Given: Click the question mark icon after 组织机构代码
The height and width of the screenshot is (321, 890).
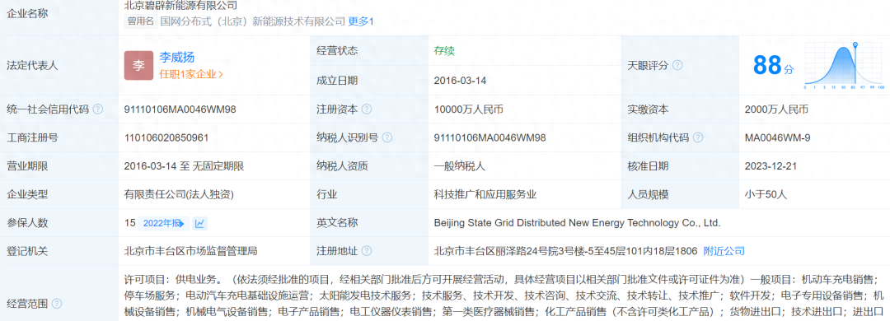Looking at the screenshot, I should [x=698, y=137].
